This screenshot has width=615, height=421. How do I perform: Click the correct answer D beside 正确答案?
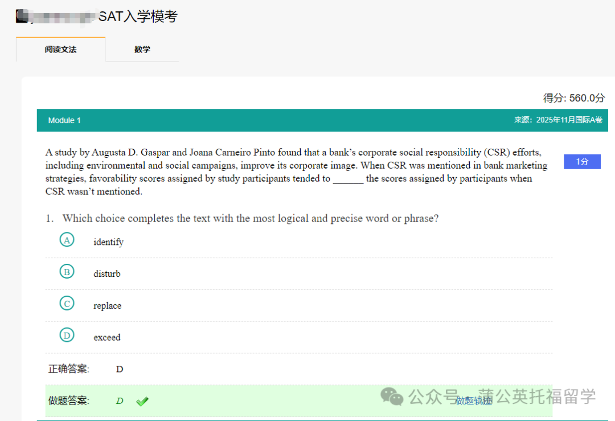click(120, 369)
